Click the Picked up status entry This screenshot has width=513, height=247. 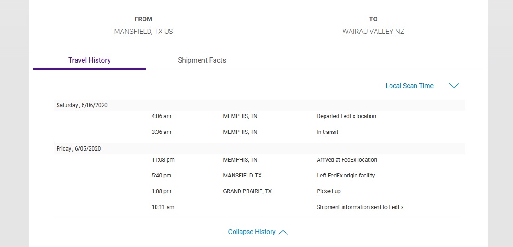click(x=329, y=191)
